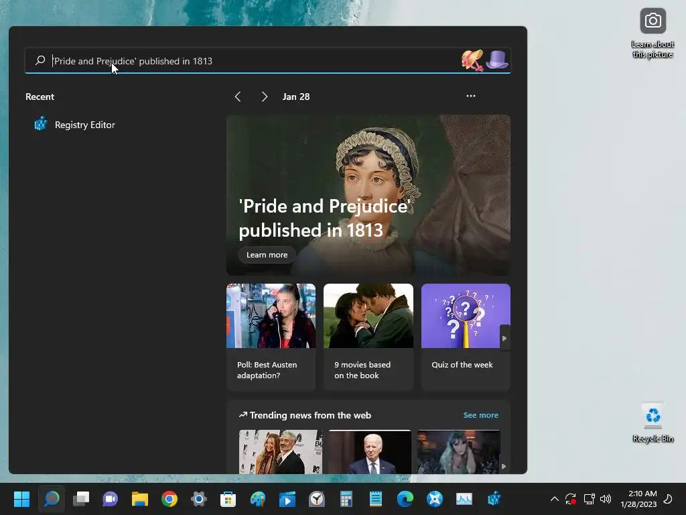Image resolution: width=686 pixels, height=515 pixels.
Task: Click Trending news from the web heading
Action: coord(310,415)
